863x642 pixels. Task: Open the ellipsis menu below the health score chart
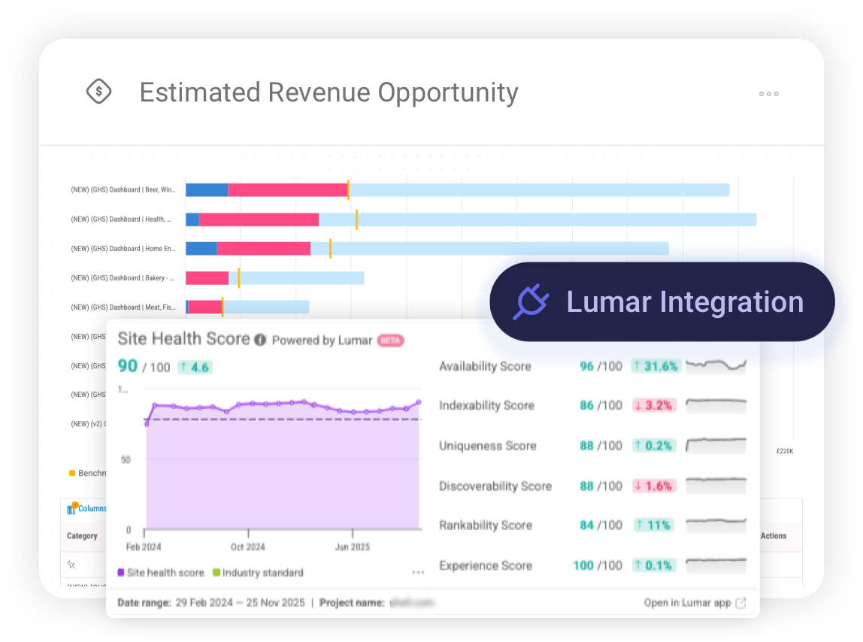point(418,572)
